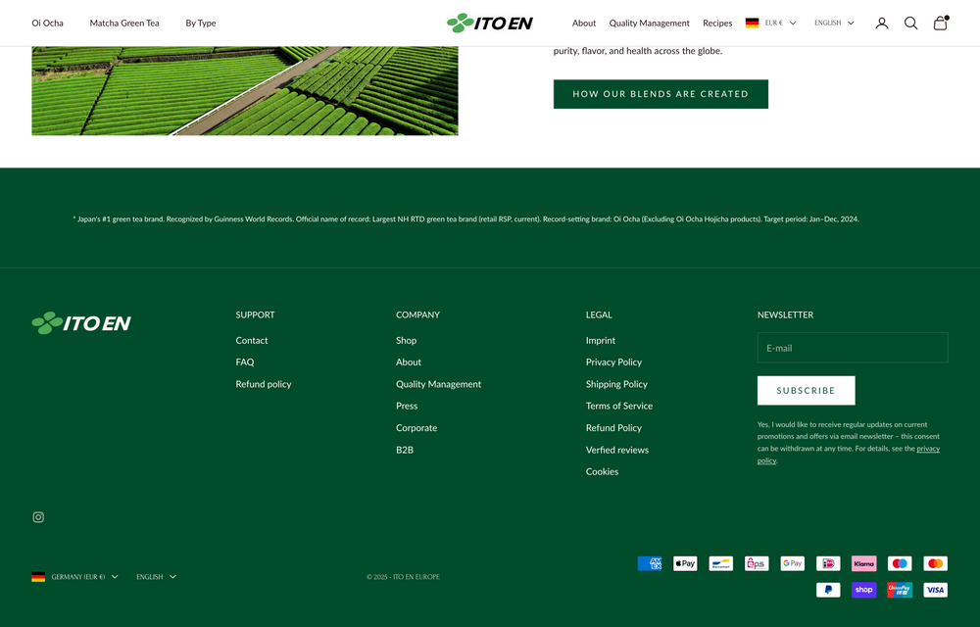View the shopping cart
This screenshot has height=627, width=980.
pos(940,23)
